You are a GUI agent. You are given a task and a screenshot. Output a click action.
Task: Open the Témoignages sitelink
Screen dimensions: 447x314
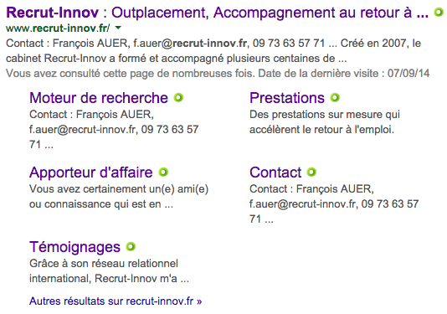click(74, 247)
